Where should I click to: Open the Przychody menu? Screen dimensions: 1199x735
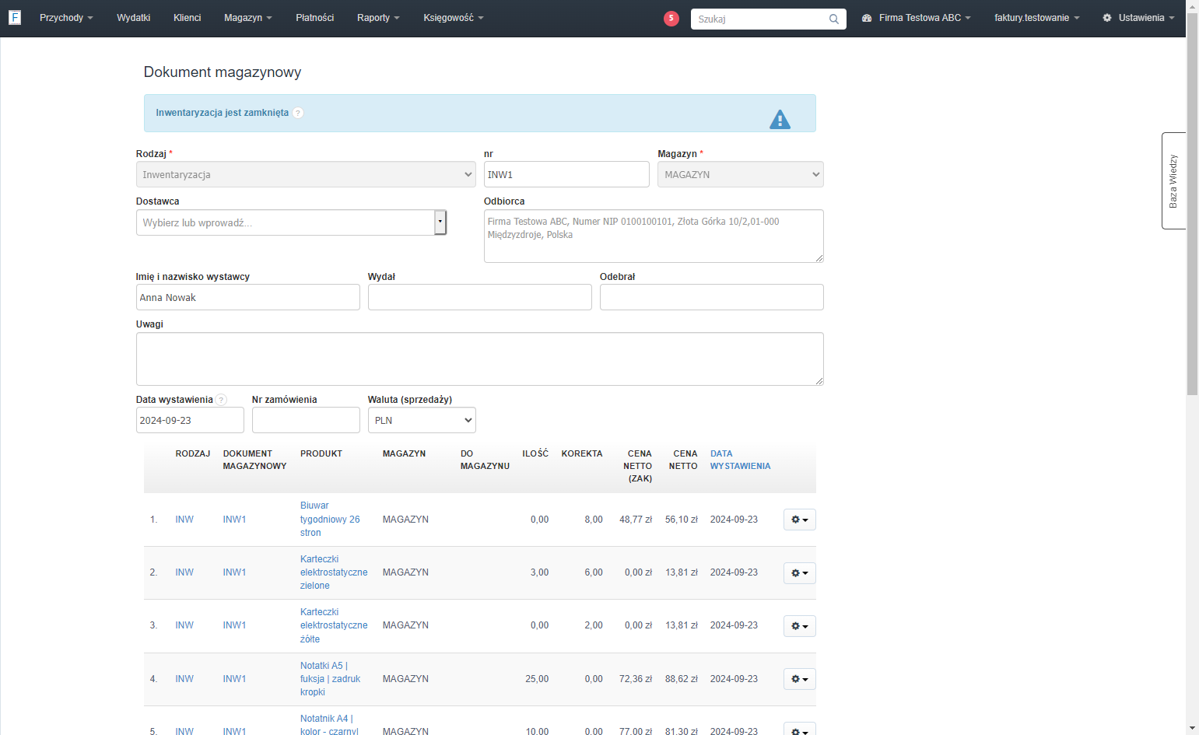[66, 18]
